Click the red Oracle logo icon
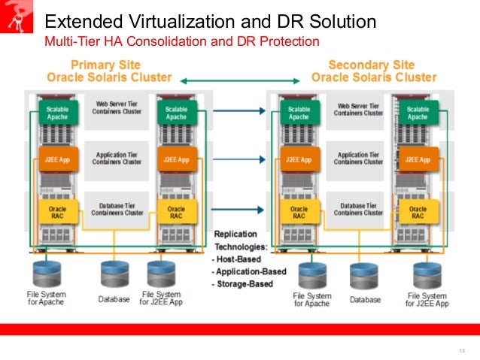The image size is (480, 360). pyautogui.click(x=17, y=17)
